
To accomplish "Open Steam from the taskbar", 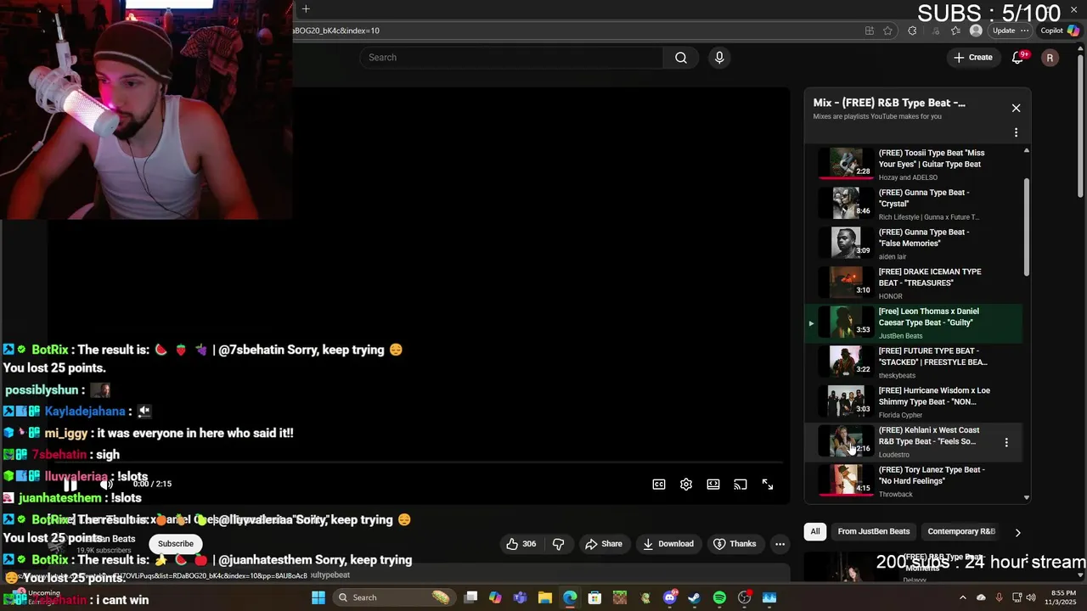I will point(695,597).
